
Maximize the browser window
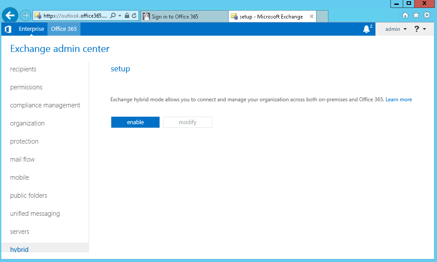[408, 4]
